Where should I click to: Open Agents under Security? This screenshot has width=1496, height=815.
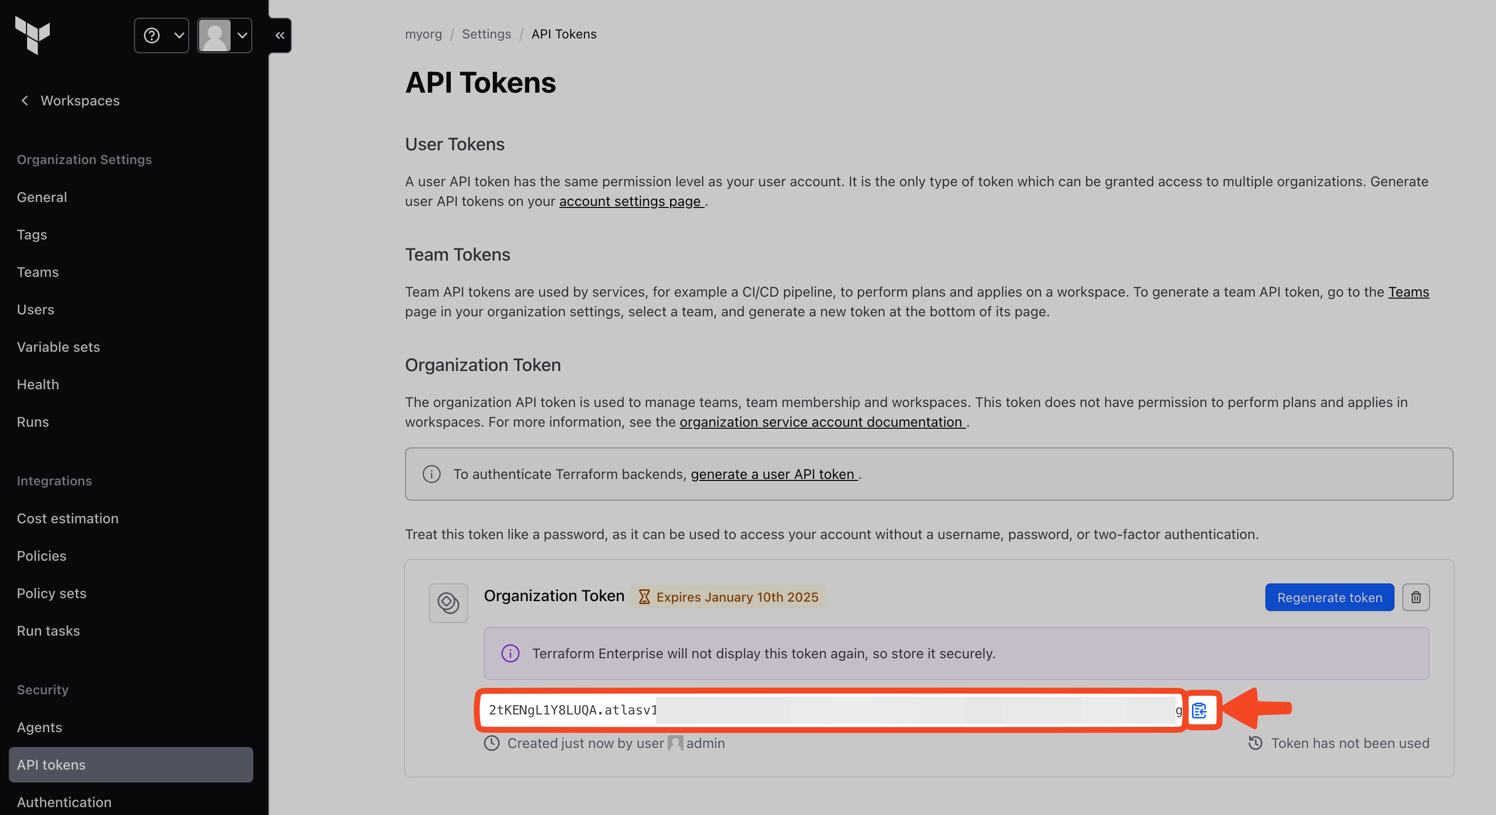click(39, 727)
